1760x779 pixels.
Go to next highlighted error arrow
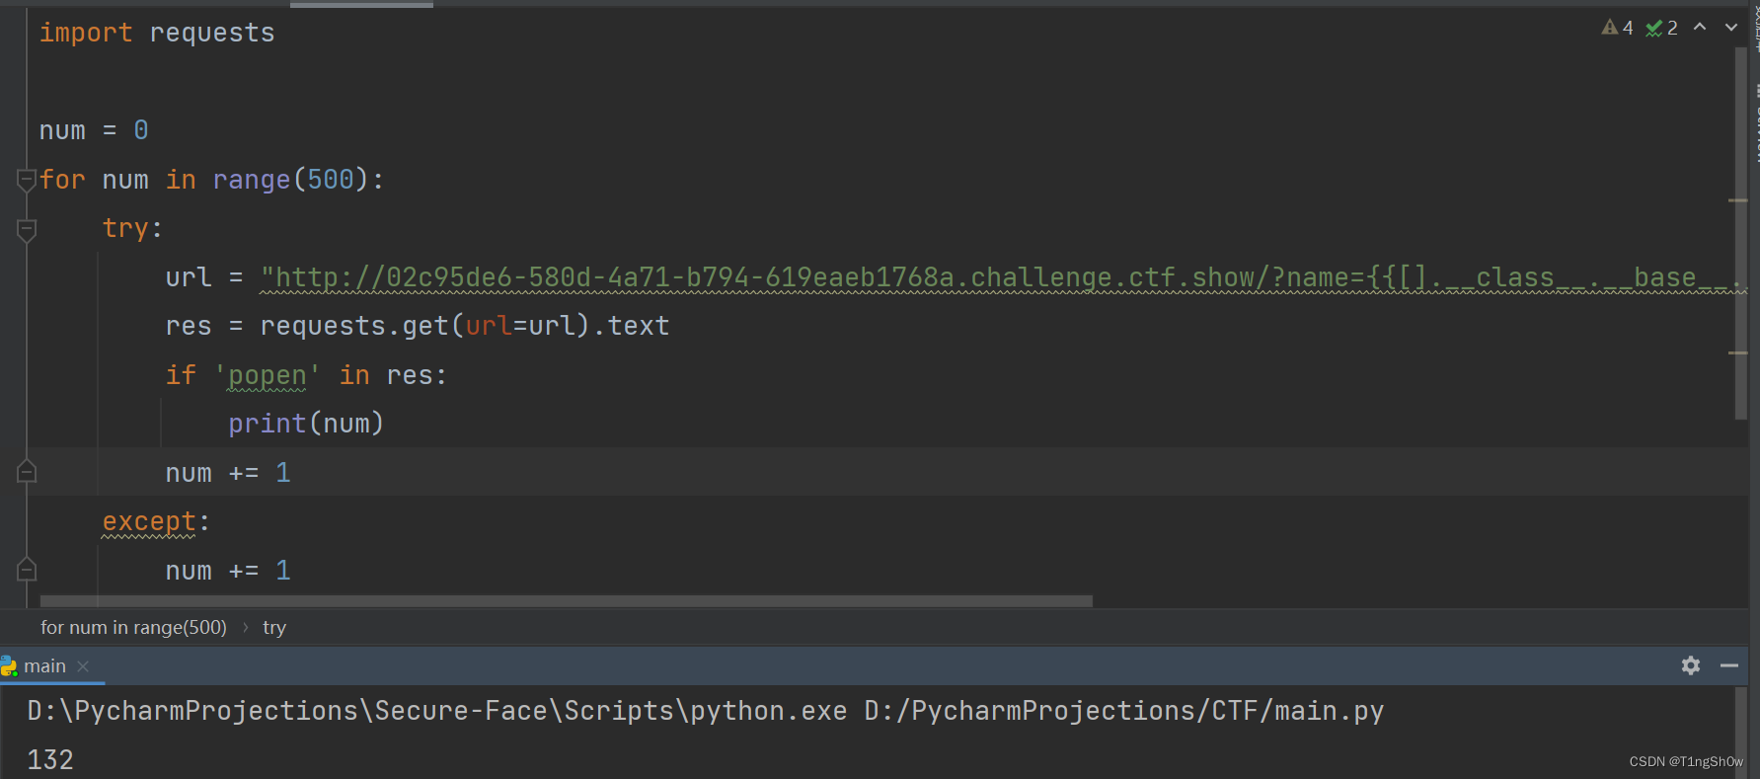[1731, 27]
